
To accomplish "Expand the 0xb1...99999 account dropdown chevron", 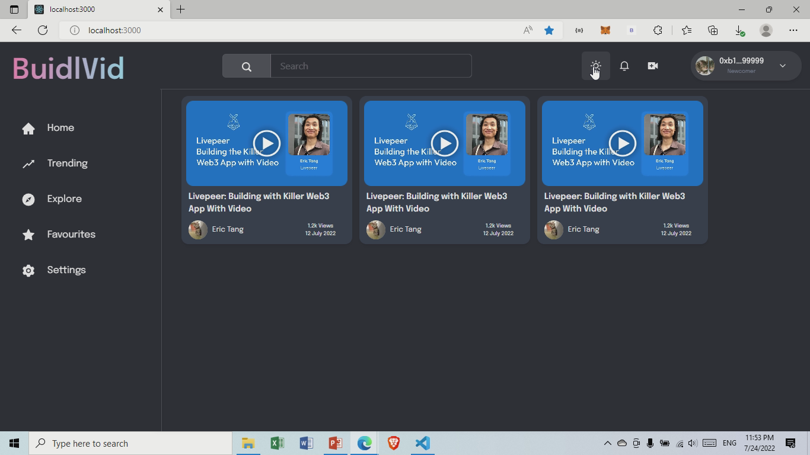I will (783, 66).
